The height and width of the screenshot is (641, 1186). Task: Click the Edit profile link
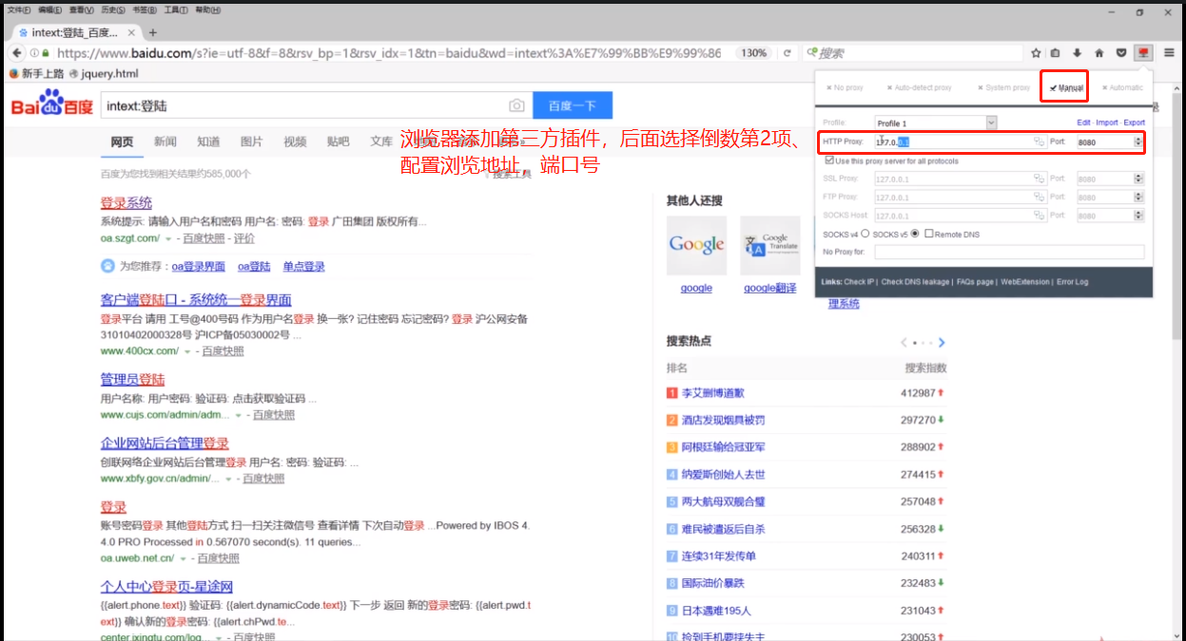pos(1083,123)
